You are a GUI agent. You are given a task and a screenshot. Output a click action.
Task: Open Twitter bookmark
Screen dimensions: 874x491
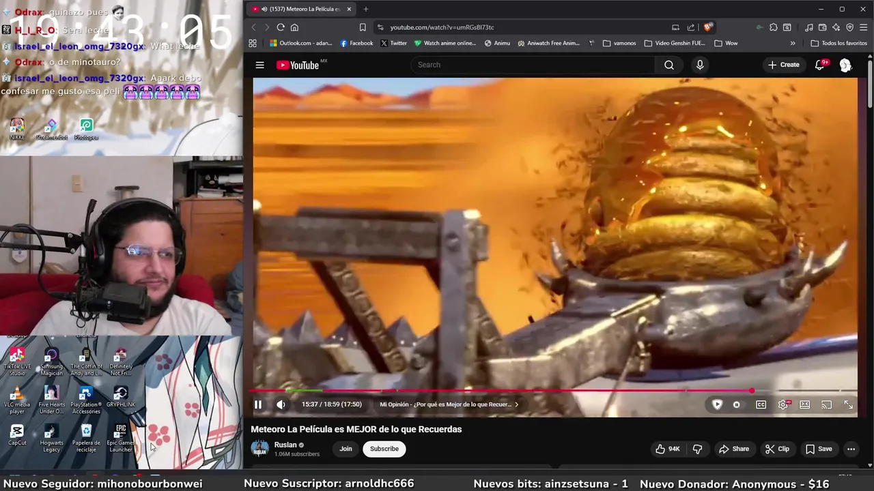pyautogui.click(x=394, y=43)
